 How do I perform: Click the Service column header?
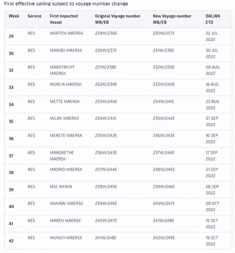pyautogui.click(x=35, y=16)
